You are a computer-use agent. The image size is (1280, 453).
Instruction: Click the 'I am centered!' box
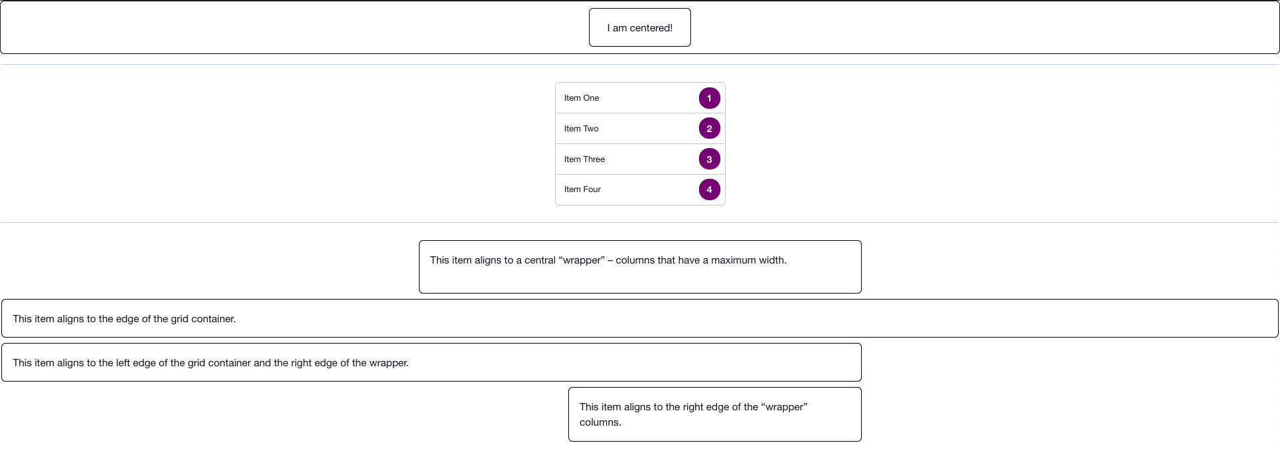(x=640, y=27)
